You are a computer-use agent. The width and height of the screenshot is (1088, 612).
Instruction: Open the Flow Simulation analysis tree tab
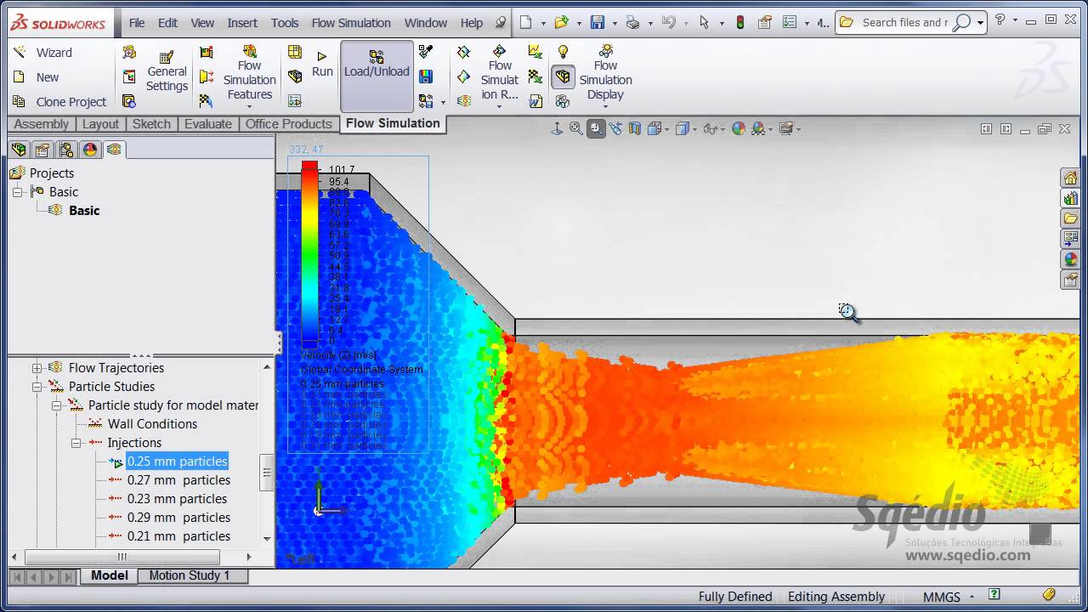tap(114, 150)
